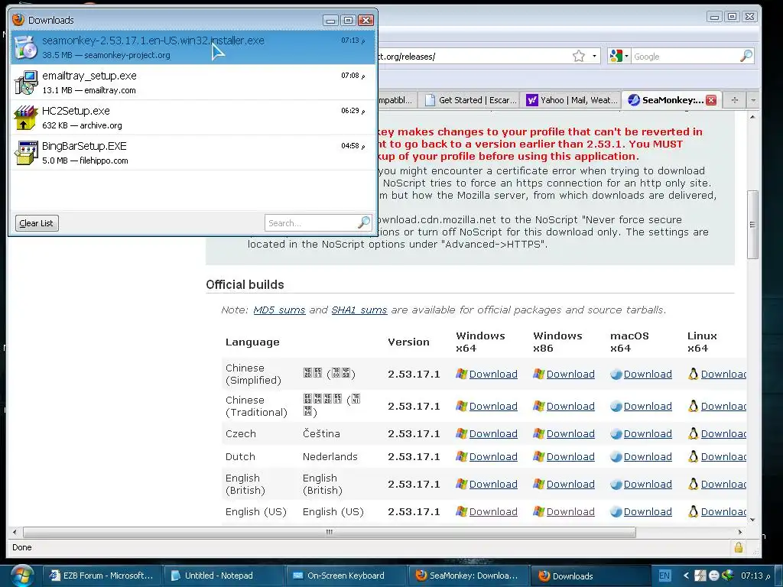
Task: Open the Google search engine selector
Action: [x=619, y=56]
